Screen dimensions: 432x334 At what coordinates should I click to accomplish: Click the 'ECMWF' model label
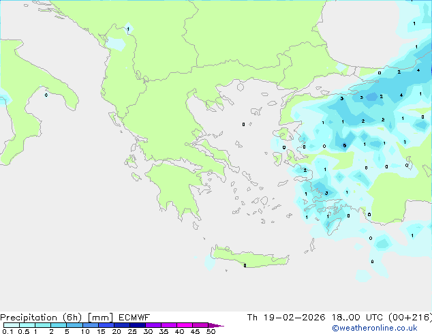[x=134, y=318]
